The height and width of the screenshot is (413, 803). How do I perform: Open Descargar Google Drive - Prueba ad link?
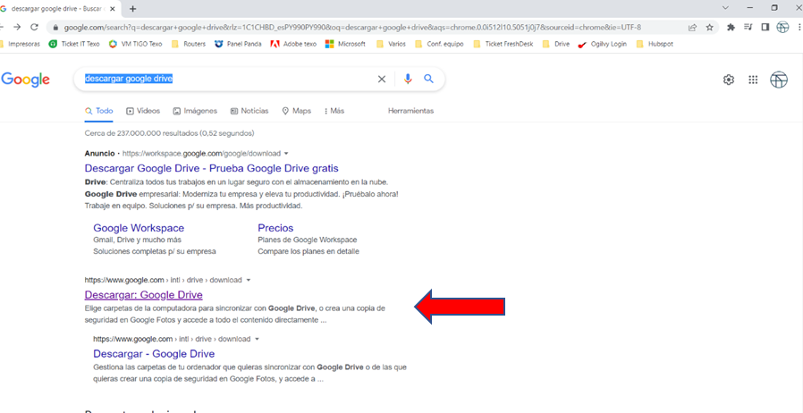(x=212, y=168)
